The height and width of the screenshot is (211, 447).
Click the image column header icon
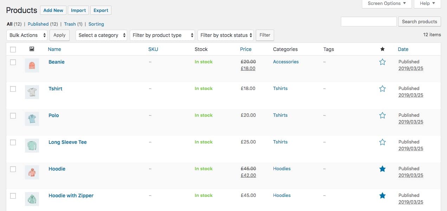click(x=32, y=49)
